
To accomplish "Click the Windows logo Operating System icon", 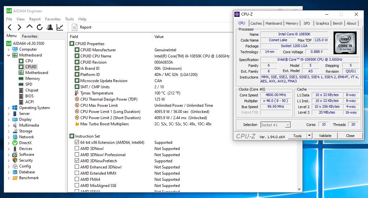I will (x=15, y=108).
